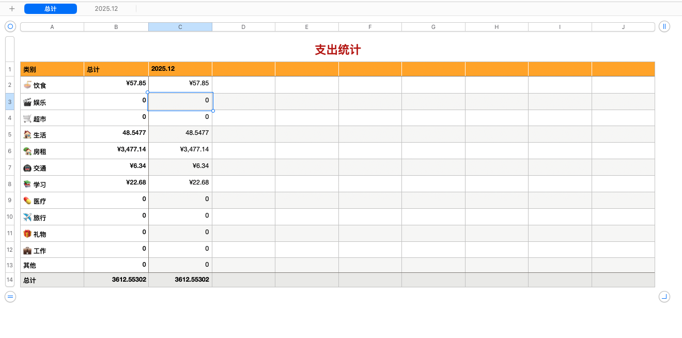Click the 交通 bus icon
The image size is (682, 338).
click(26, 167)
